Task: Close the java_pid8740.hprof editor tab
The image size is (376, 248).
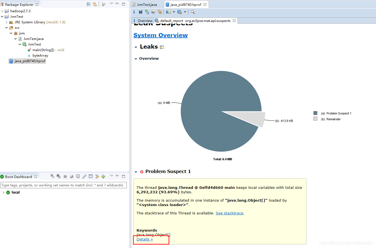Action: tap(205, 4)
